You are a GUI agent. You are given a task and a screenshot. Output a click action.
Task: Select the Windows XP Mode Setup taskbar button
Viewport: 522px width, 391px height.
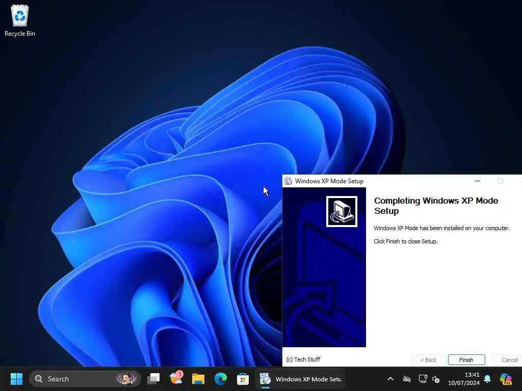point(300,379)
